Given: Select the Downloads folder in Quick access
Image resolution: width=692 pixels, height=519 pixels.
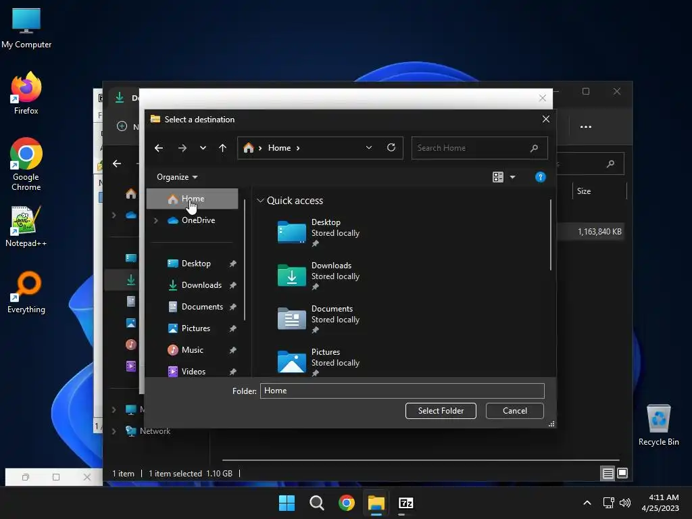Looking at the screenshot, I should [x=318, y=276].
